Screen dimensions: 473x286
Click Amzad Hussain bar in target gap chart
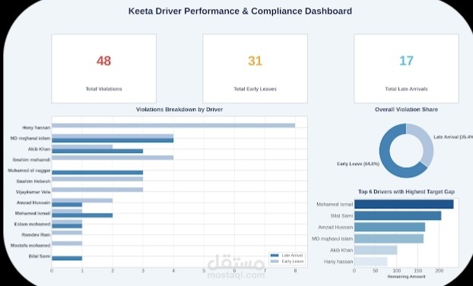390,227
